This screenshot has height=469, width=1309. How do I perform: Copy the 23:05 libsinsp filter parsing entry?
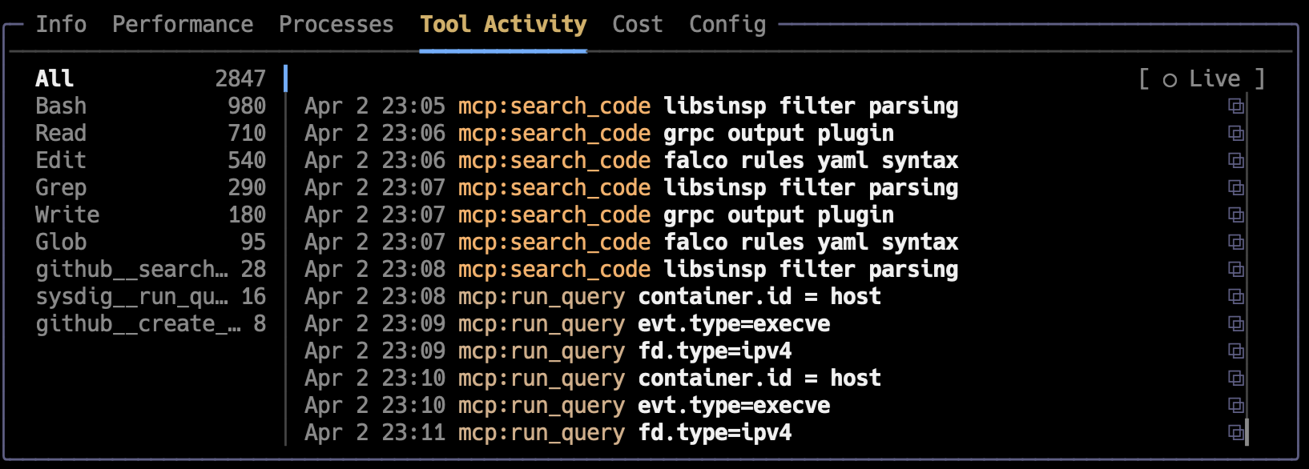click(1236, 106)
